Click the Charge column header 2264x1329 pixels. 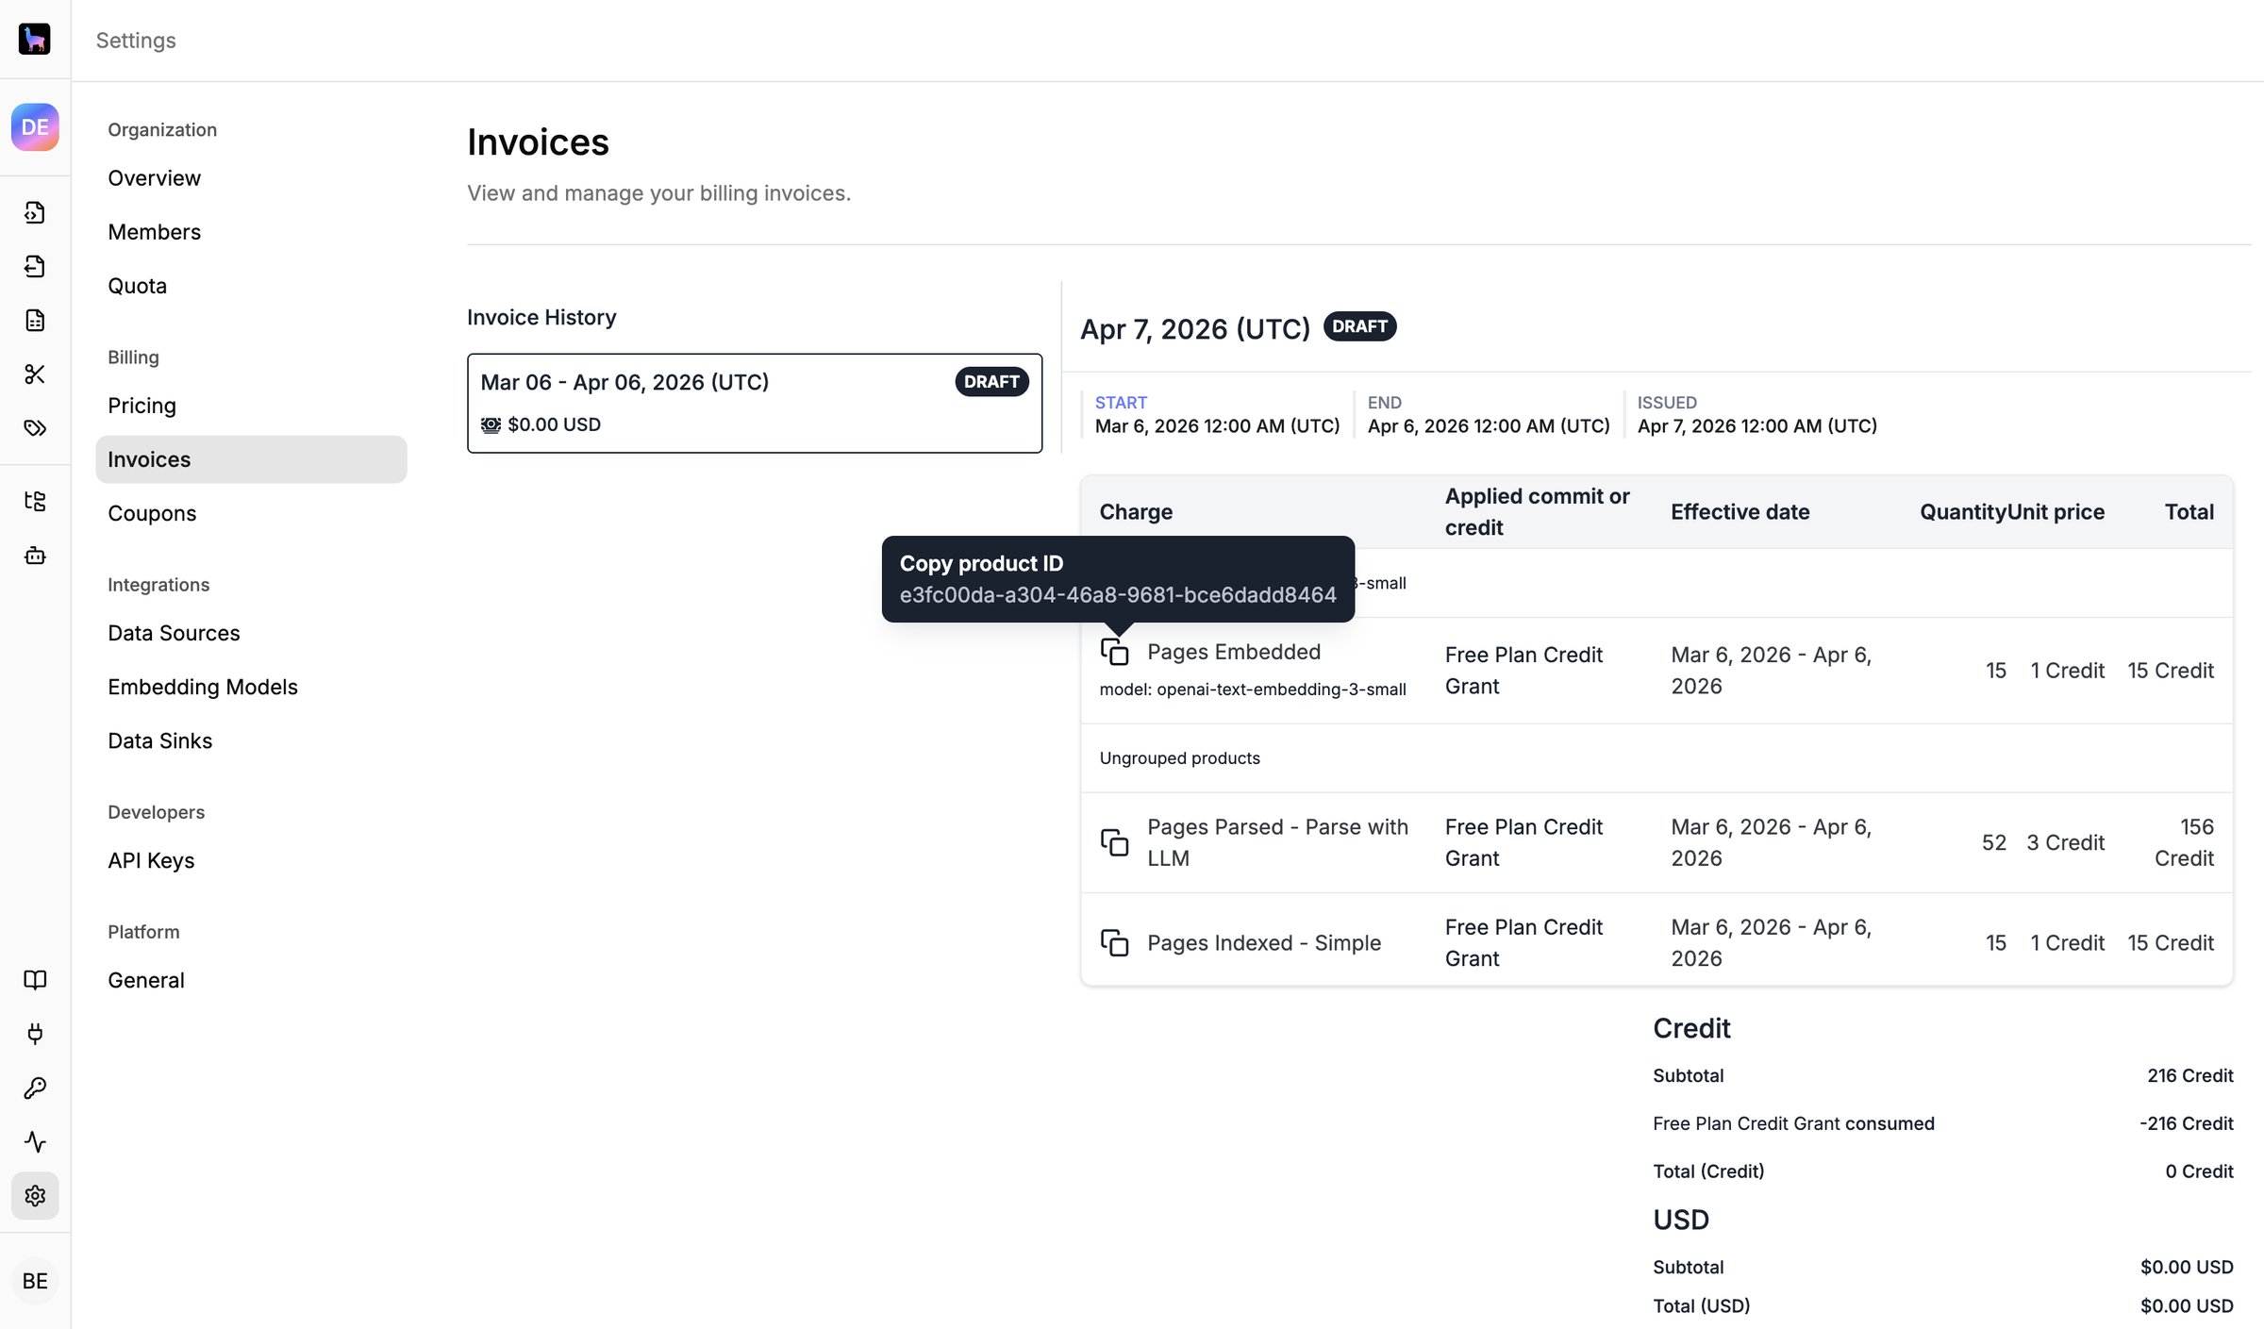(1136, 512)
